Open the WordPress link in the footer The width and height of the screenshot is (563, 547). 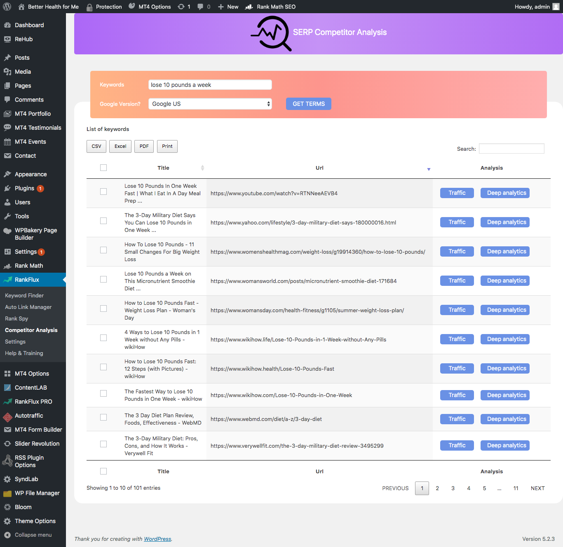(157, 539)
